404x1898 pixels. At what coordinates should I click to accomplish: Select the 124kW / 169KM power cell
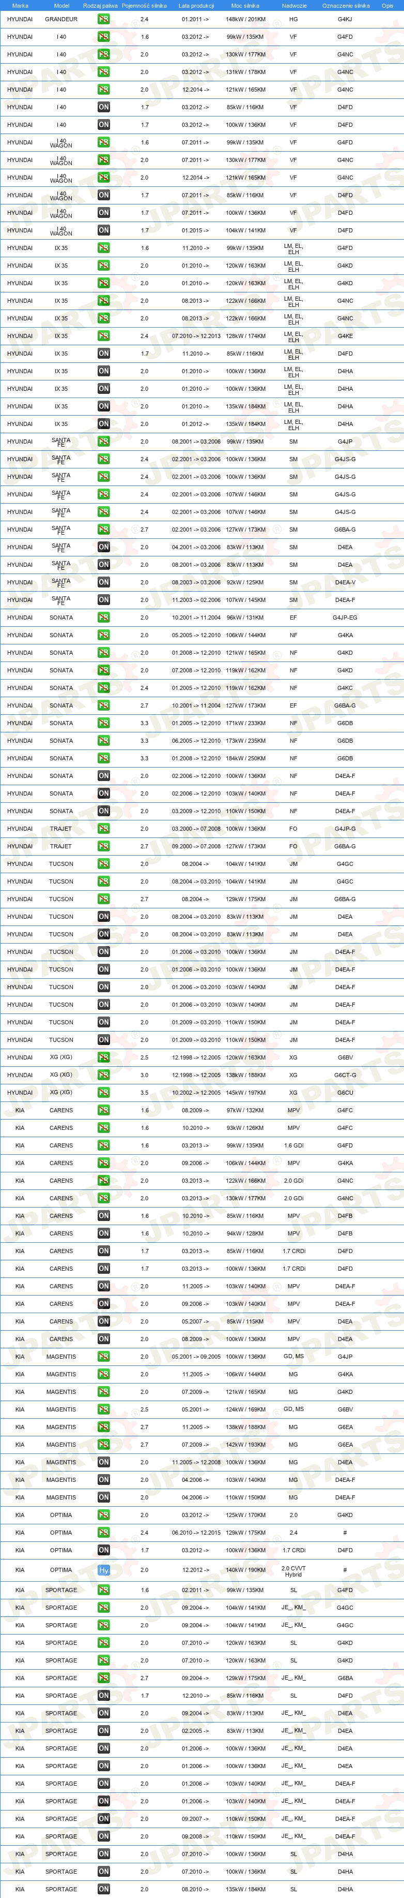coord(246,1409)
